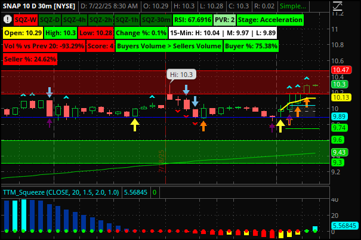Click the SQZ-30m label
361x240 pixels.
[x=156, y=20]
